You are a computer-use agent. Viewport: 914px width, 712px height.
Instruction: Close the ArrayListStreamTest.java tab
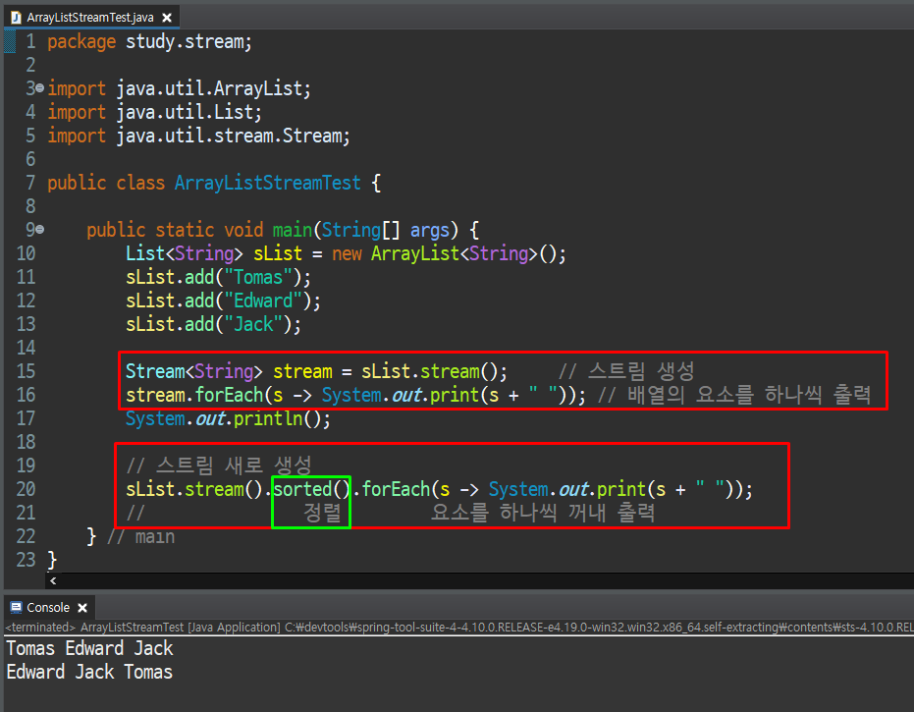tap(167, 18)
